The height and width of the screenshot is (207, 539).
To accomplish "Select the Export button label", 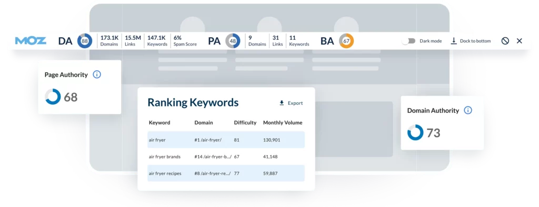I will coord(295,103).
